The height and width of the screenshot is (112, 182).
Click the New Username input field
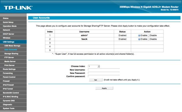104,70
